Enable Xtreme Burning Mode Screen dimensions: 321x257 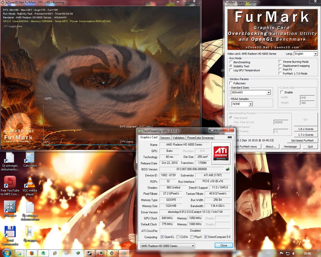click(280, 61)
